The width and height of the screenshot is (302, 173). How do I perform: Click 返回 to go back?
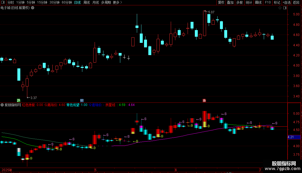click(296, 2)
